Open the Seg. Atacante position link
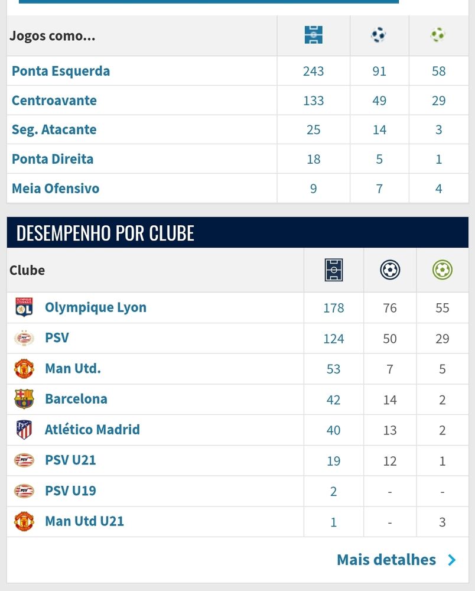The width and height of the screenshot is (475, 591). (x=54, y=129)
